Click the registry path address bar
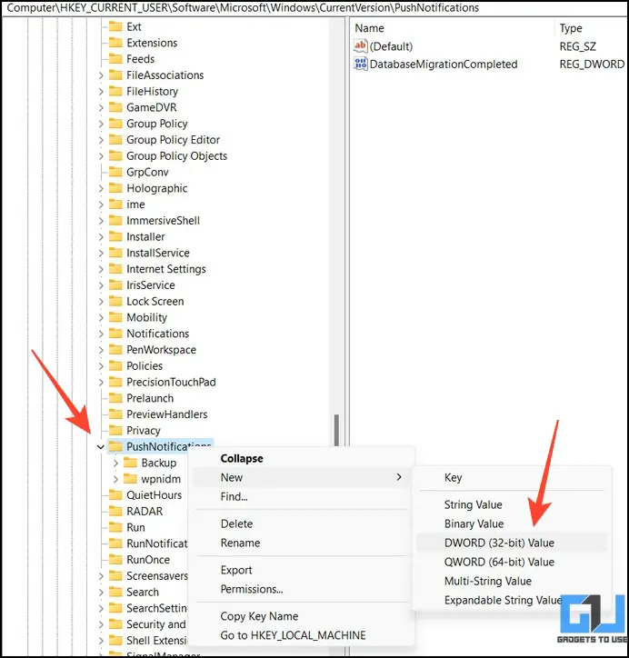The image size is (629, 658). (x=314, y=8)
